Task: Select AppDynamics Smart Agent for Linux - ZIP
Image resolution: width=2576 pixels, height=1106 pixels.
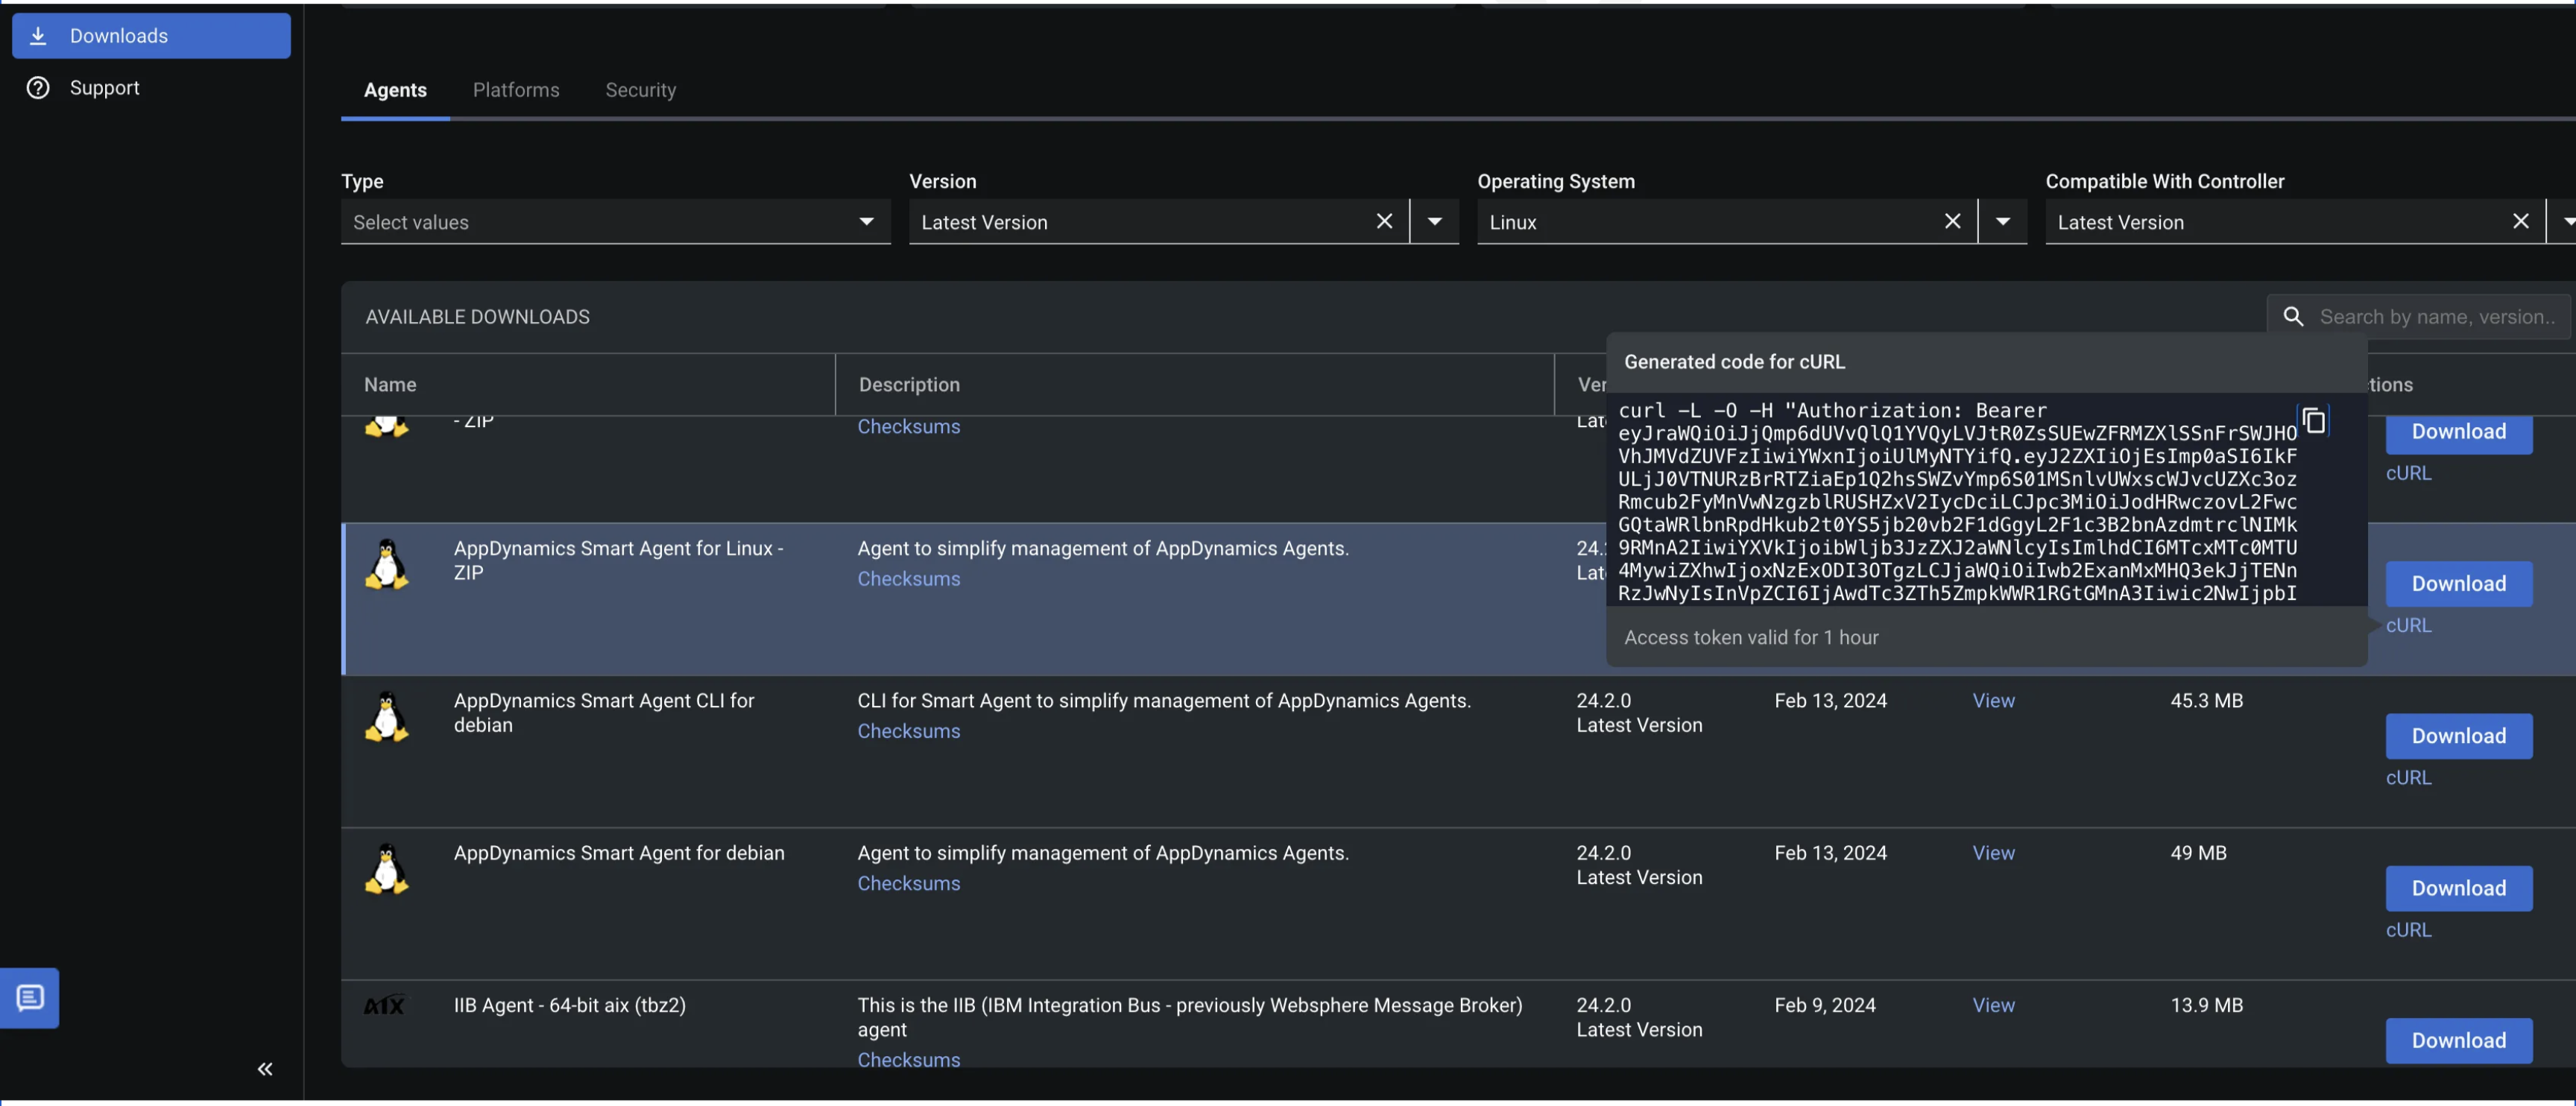Action: (x=618, y=560)
